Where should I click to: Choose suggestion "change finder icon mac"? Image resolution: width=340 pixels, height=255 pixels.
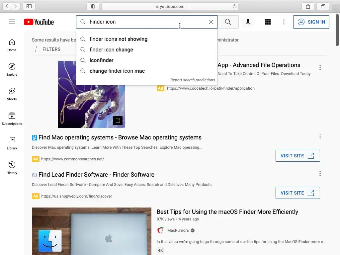tap(146, 71)
